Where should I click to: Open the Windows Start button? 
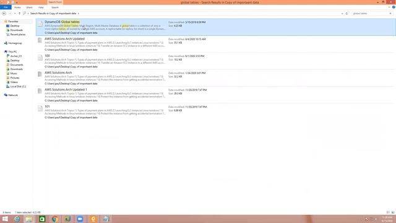(x=5, y=219)
